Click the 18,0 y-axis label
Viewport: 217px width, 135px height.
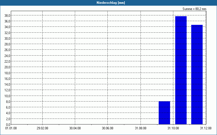coord(7,73)
